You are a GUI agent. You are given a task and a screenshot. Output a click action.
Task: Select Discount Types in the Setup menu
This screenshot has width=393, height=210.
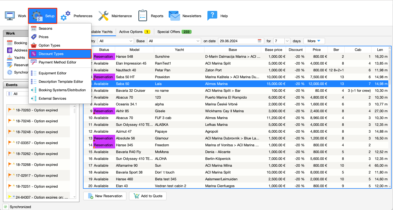pyautogui.click(x=60, y=54)
